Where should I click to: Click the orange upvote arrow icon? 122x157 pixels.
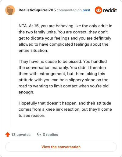(8, 135)
